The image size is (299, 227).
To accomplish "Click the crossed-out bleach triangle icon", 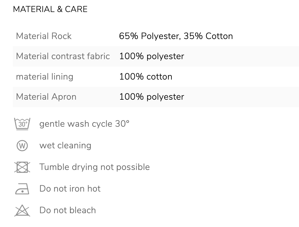I will click(x=22, y=210).
